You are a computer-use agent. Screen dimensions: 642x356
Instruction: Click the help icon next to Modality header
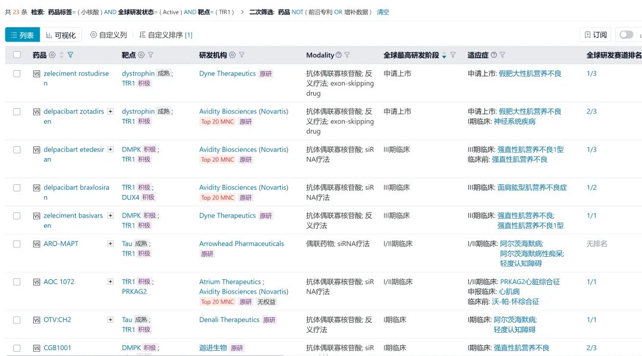(339, 55)
